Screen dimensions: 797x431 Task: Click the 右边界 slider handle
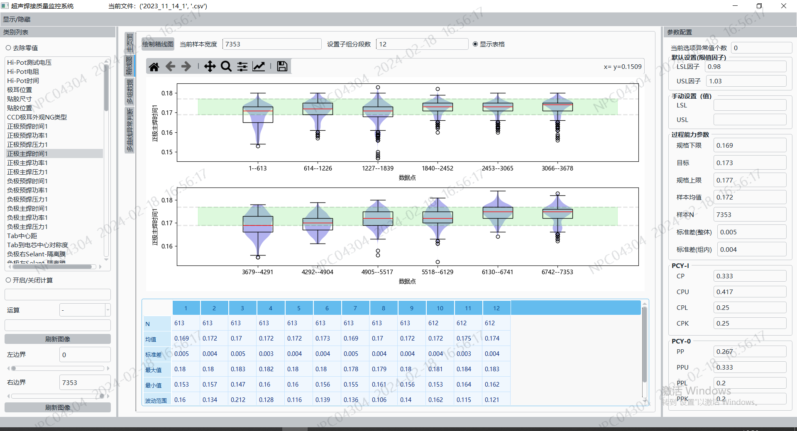coord(102,396)
